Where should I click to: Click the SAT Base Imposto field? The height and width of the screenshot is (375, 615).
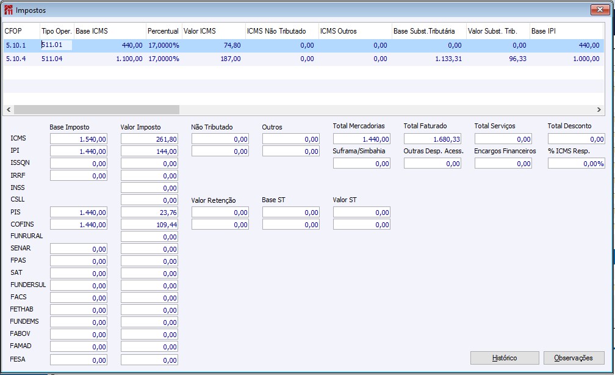point(79,273)
